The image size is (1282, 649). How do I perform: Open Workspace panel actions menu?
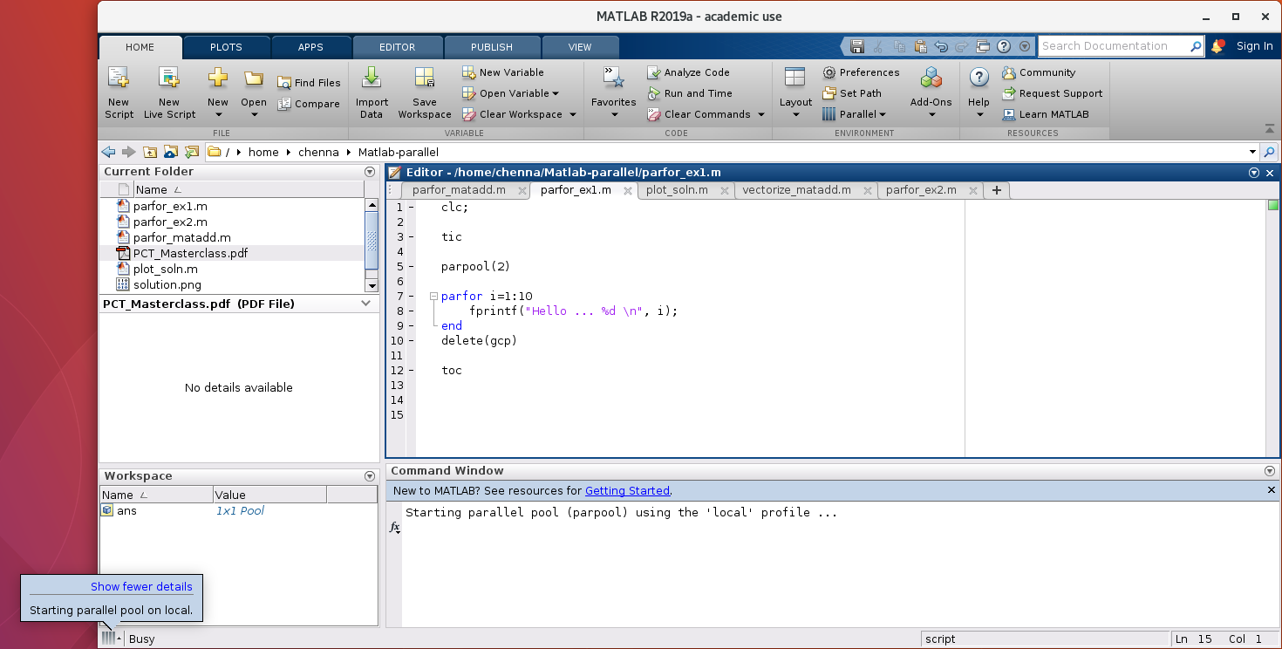click(x=370, y=476)
